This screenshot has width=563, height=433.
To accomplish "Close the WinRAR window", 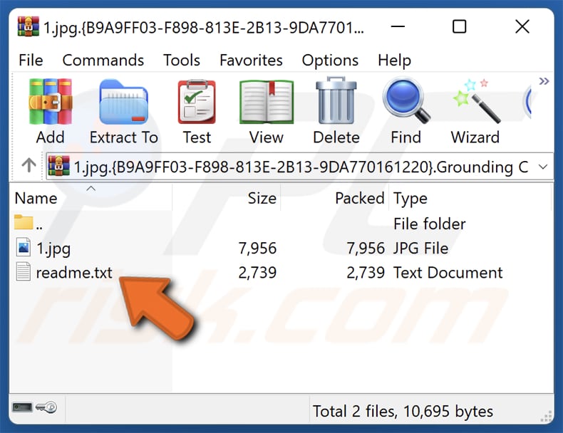I will (522, 26).
